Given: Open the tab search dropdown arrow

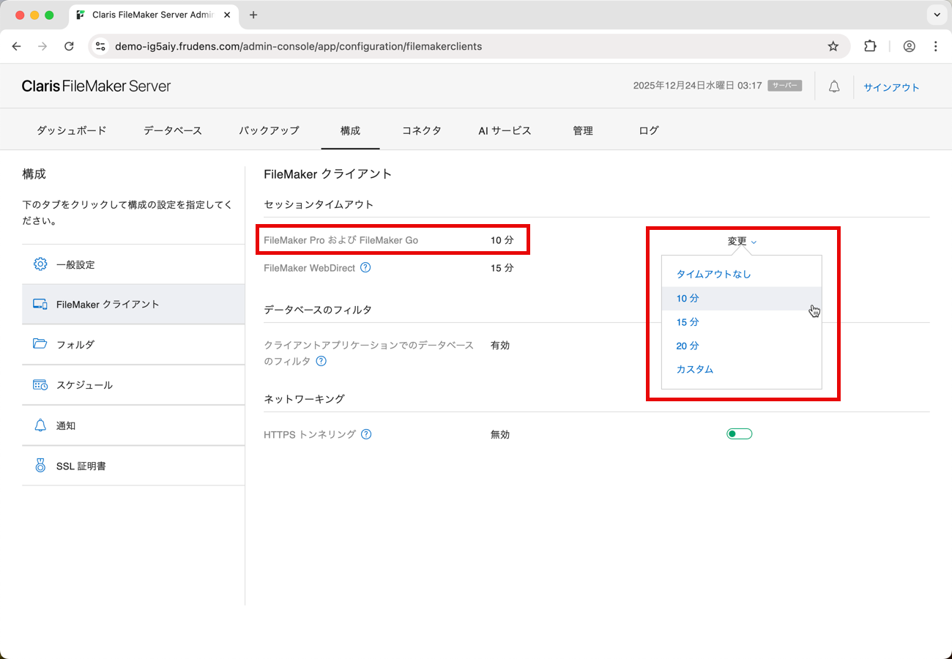Looking at the screenshot, I should point(937,15).
